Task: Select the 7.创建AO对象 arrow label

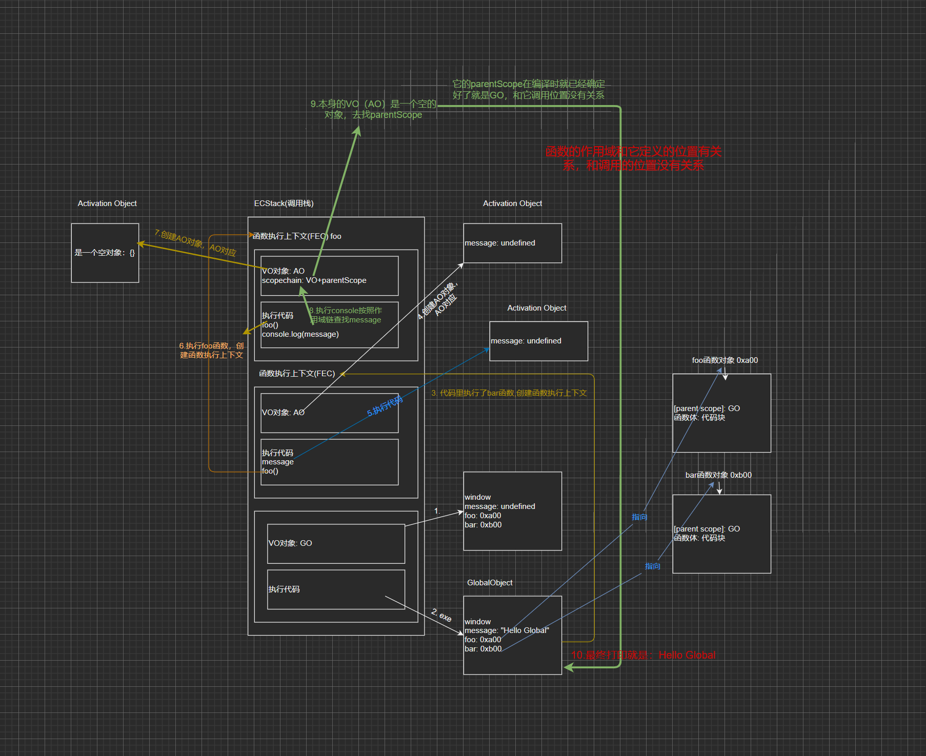Action: click(195, 242)
